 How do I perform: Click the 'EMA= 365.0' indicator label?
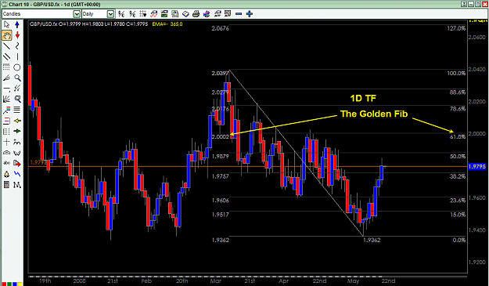(167, 24)
